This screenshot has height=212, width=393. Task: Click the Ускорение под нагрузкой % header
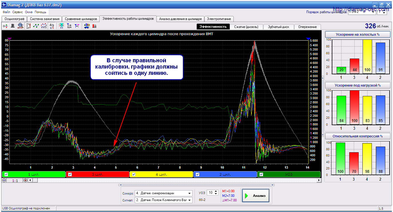pyautogui.click(x=358, y=85)
